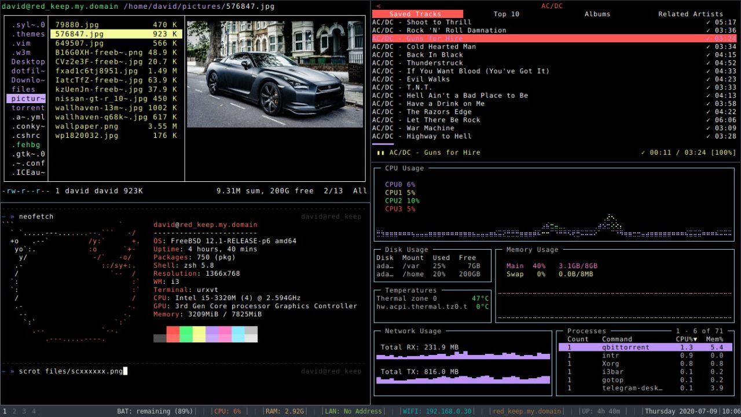Click the Mem% column header in Processes
This screenshot has width=741, height=417.
click(x=714, y=339)
